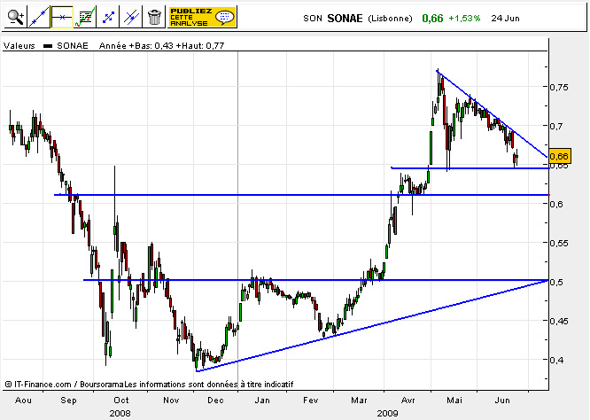The image size is (590, 420).
Task: Click the Dec month label
Action: tap(215, 400)
